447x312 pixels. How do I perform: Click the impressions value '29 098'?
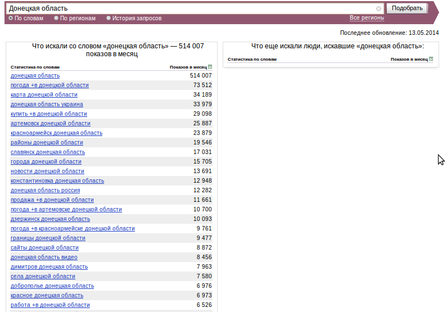coord(202,114)
